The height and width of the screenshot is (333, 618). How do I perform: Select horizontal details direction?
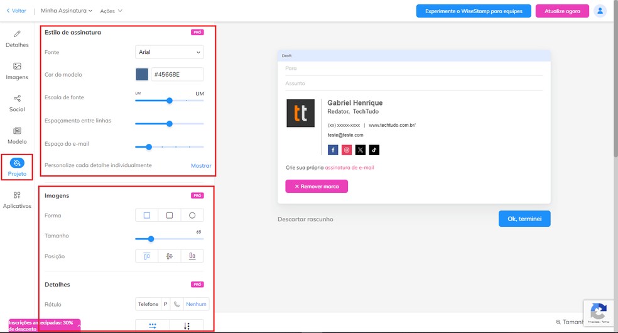click(x=153, y=325)
